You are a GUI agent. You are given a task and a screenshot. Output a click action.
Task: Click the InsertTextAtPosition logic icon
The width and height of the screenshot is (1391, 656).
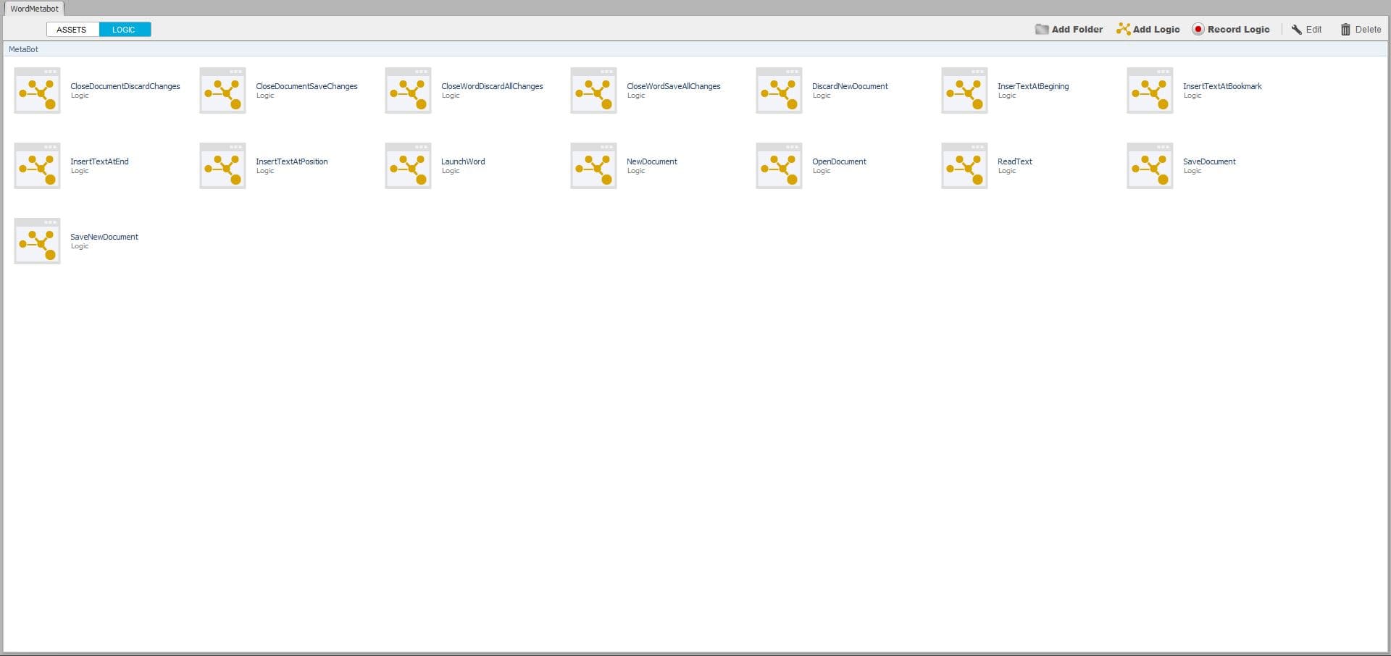coord(222,166)
